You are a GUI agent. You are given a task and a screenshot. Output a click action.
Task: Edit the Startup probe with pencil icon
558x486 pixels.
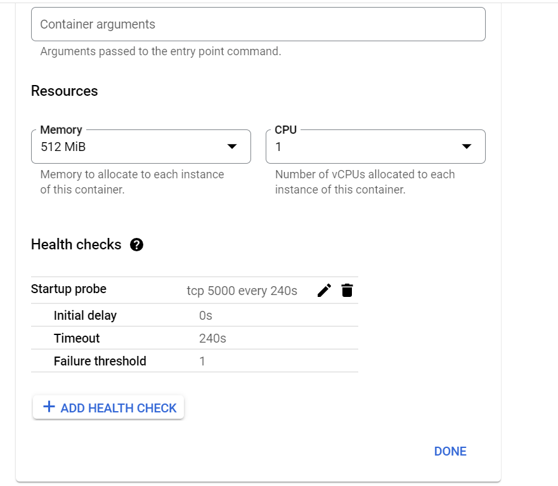pyautogui.click(x=324, y=291)
